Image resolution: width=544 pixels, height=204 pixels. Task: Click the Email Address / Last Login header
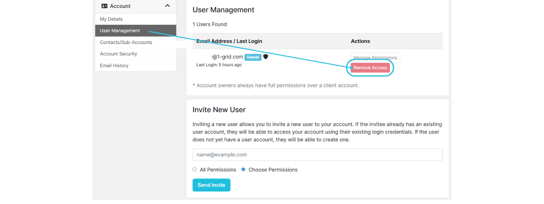point(229,41)
